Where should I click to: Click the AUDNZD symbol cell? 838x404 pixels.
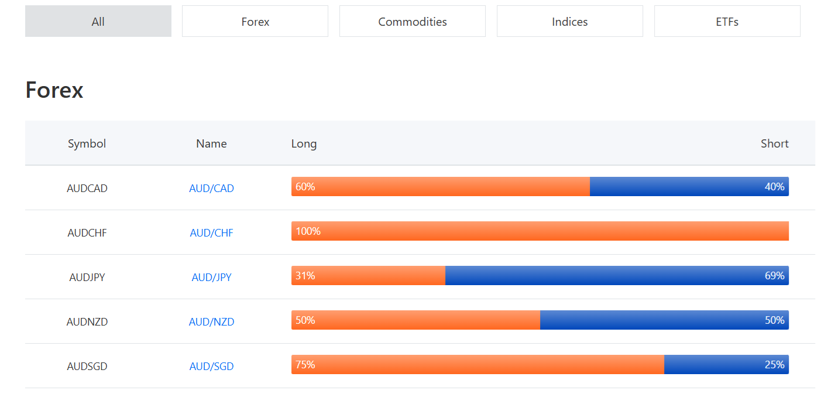87,322
